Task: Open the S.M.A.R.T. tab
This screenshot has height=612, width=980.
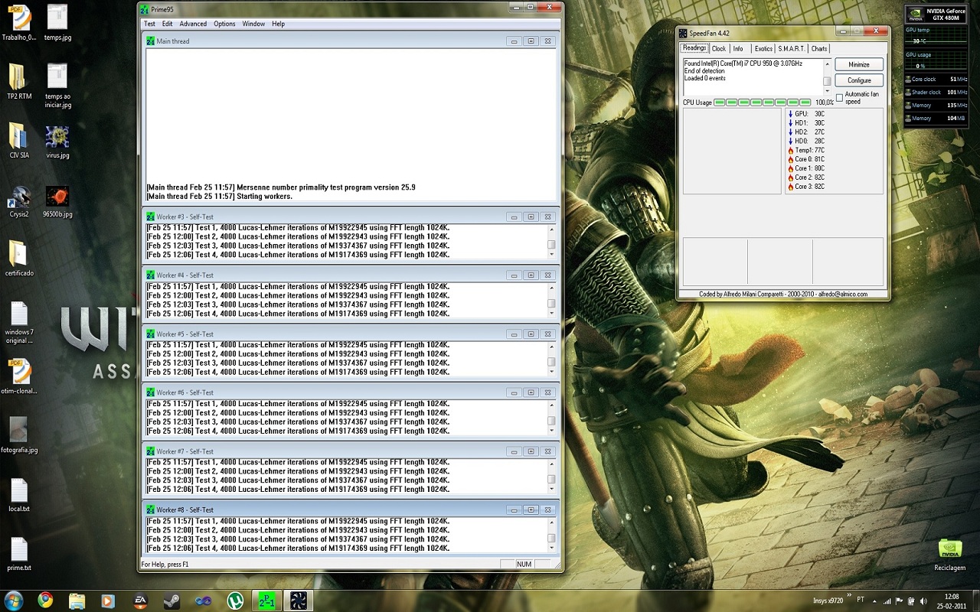Action: tap(792, 49)
